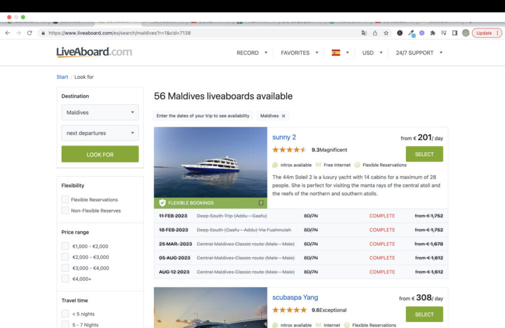Click the Free Internet icon for sunny 2
The image size is (505, 328).
318,165
